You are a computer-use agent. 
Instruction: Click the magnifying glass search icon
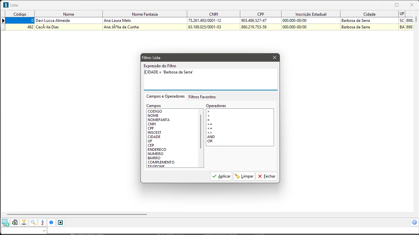coord(33,223)
